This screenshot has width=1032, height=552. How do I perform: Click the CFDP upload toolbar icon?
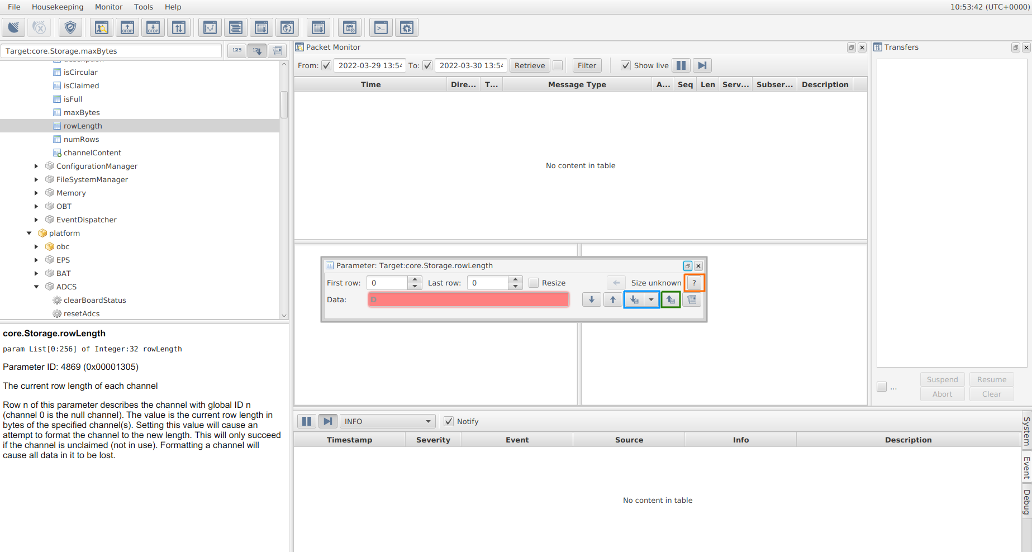click(127, 27)
